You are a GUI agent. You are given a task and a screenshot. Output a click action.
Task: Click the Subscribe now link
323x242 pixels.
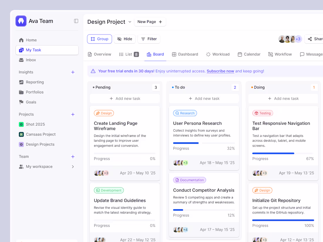pos(220,71)
